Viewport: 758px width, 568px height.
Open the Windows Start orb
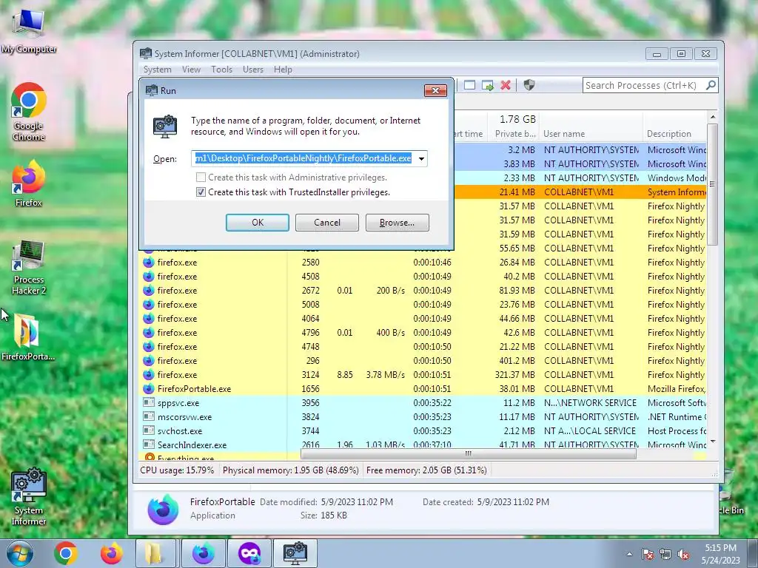[x=20, y=553]
